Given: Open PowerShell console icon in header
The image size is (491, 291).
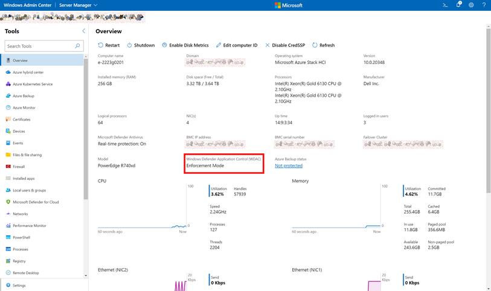Looking at the screenshot, I should 445,5.
